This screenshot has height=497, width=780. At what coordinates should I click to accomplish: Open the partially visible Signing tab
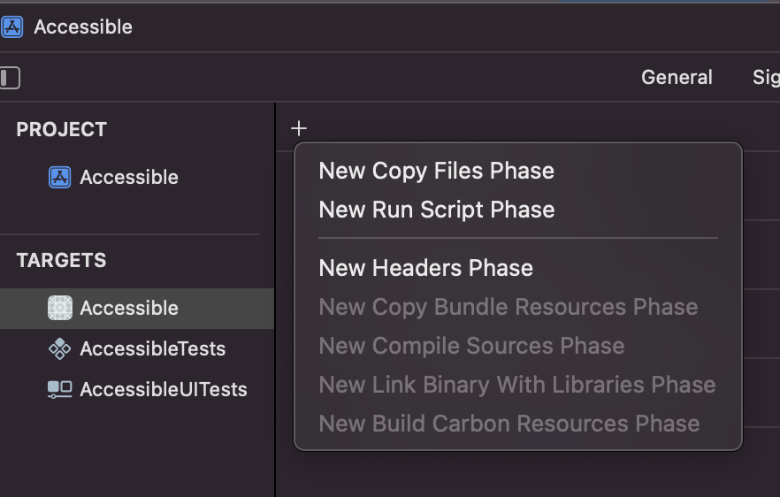pyautogui.click(x=765, y=78)
